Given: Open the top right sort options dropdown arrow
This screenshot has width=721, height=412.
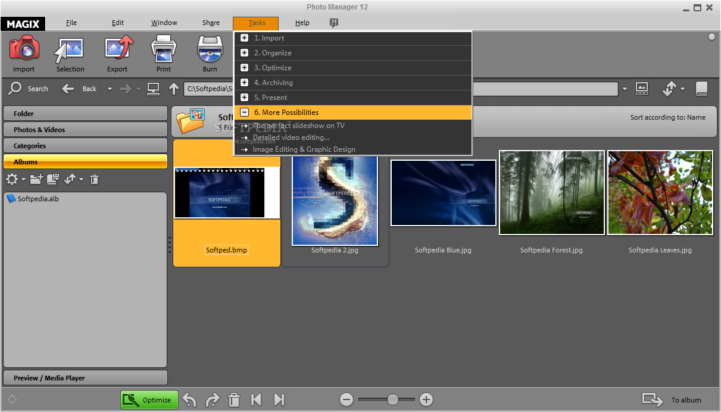Looking at the screenshot, I should tap(682, 89).
